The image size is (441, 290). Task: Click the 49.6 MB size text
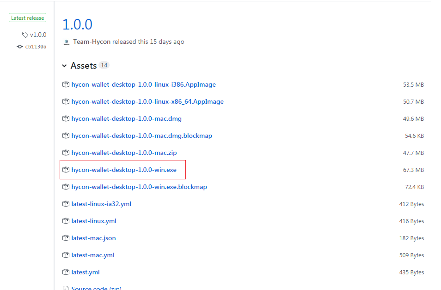[413, 119]
